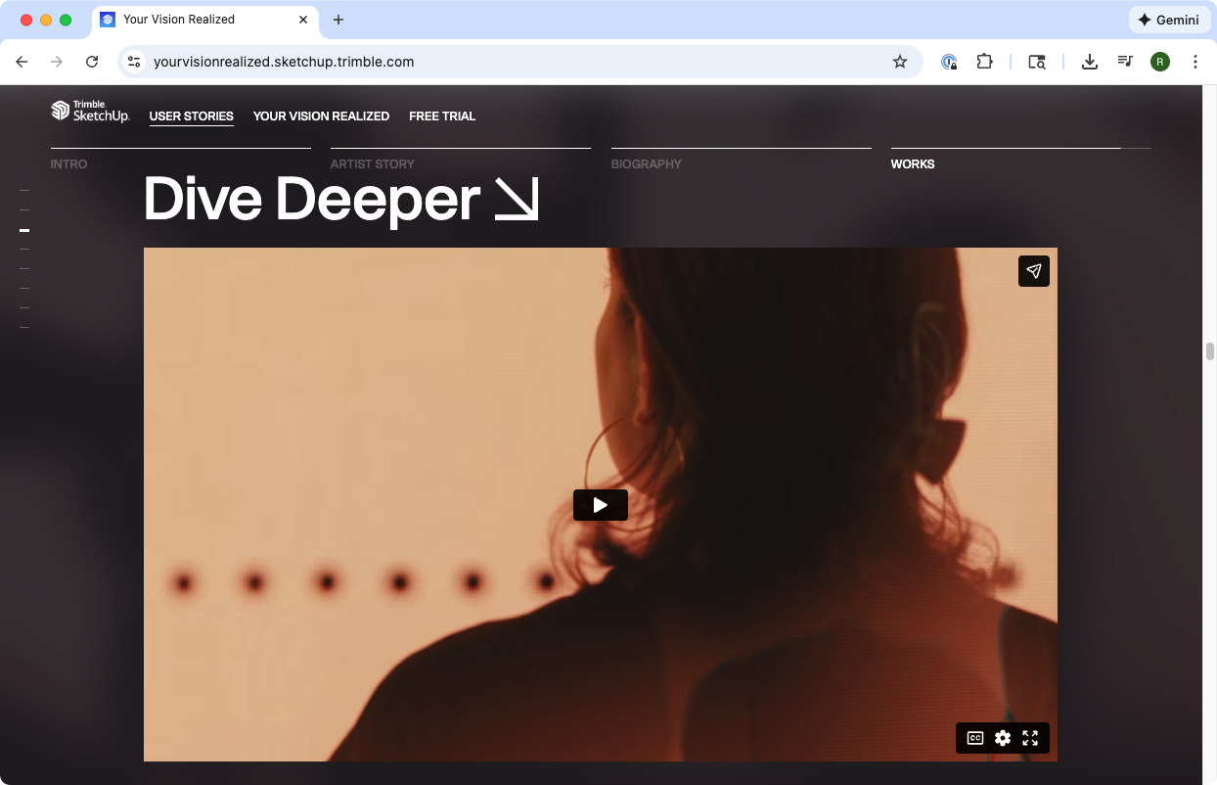1217x785 pixels.
Task: Select the highlighted side progress marker
Action: 24,230
